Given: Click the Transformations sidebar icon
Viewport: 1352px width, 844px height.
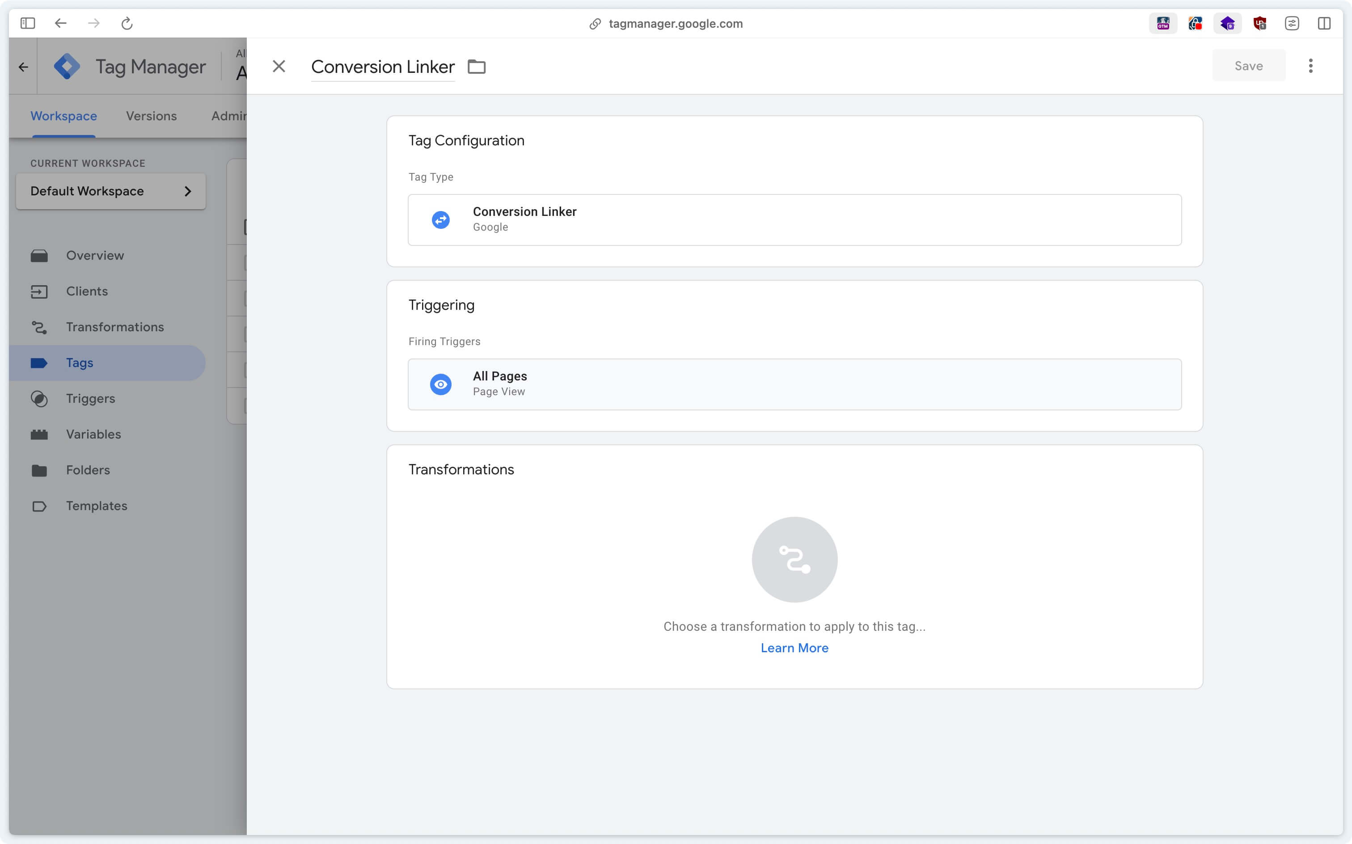Looking at the screenshot, I should tap(39, 327).
